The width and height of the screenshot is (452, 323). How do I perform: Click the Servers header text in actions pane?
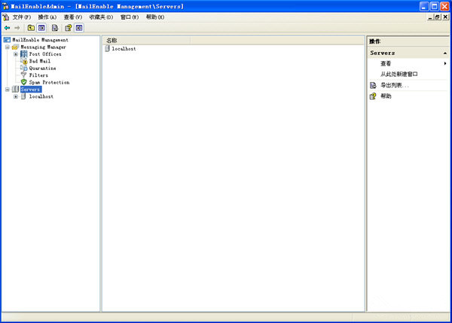point(383,53)
